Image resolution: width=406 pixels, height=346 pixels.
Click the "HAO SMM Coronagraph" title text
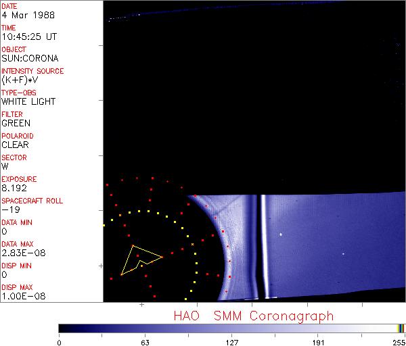[x=253, y=316]
